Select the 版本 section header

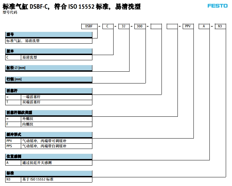[x=49, y=51]
